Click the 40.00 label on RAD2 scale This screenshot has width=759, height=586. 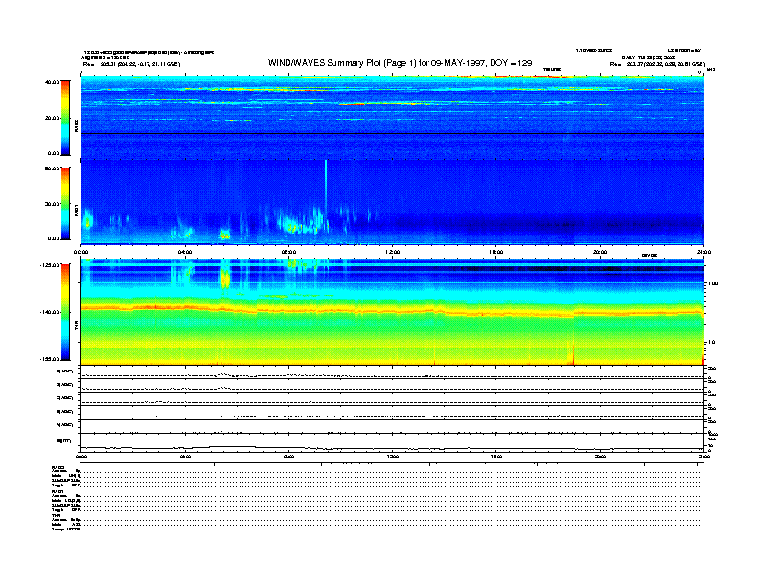52,82
